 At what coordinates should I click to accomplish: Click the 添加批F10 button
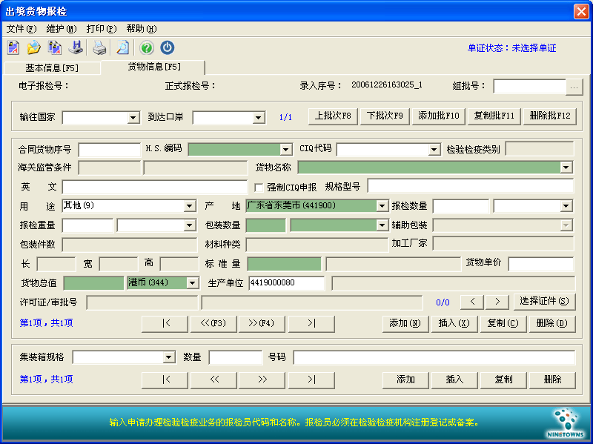439,116
